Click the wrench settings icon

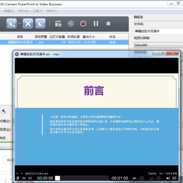pos(4,111)
